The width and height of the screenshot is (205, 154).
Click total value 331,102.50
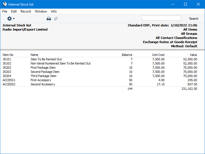pos(189,89)
